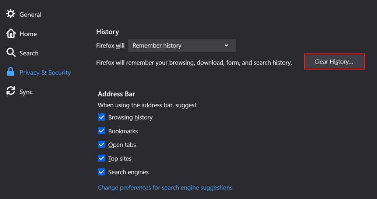377x199 pixels.
Task: Click the chevron arrow in history dropdown
Action: click(226, 46)
